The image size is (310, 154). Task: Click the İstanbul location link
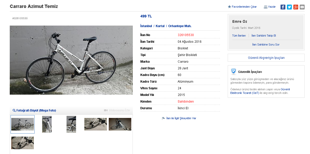[146, 26]
